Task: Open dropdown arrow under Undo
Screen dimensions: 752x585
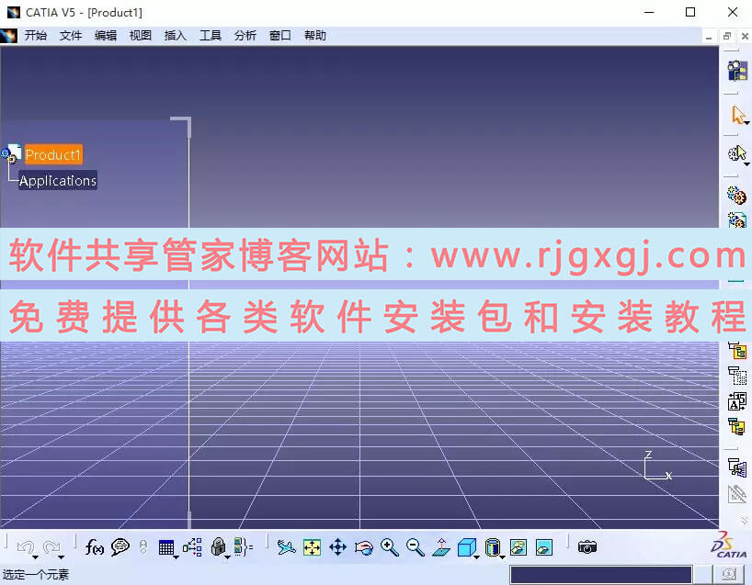Action: [x=36, y=557]
